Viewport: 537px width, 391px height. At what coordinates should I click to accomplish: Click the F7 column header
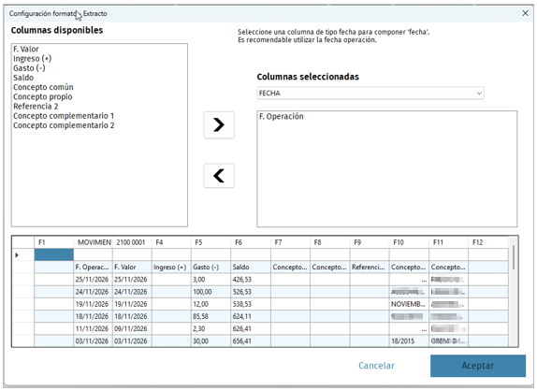click(x=290, y=242)
